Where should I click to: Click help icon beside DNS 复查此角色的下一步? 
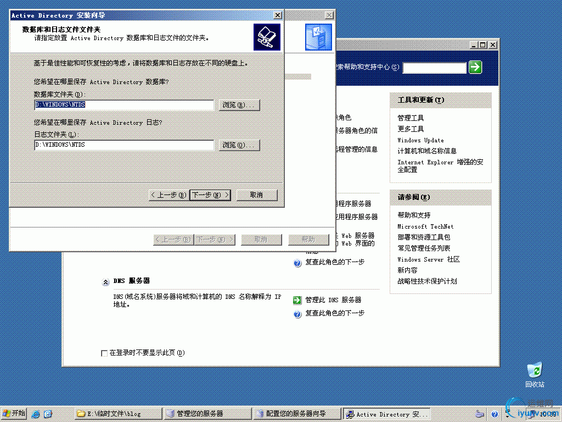tap(297, 314)
